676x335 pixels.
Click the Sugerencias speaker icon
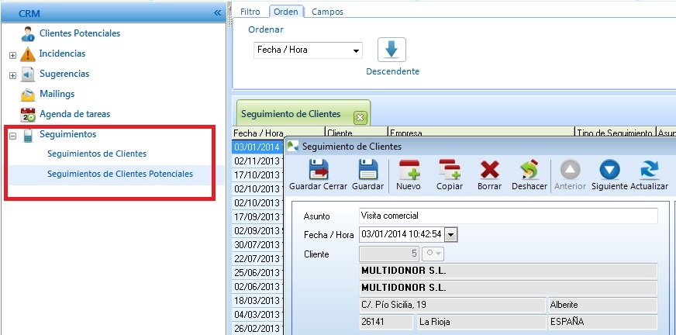(28, 74)
